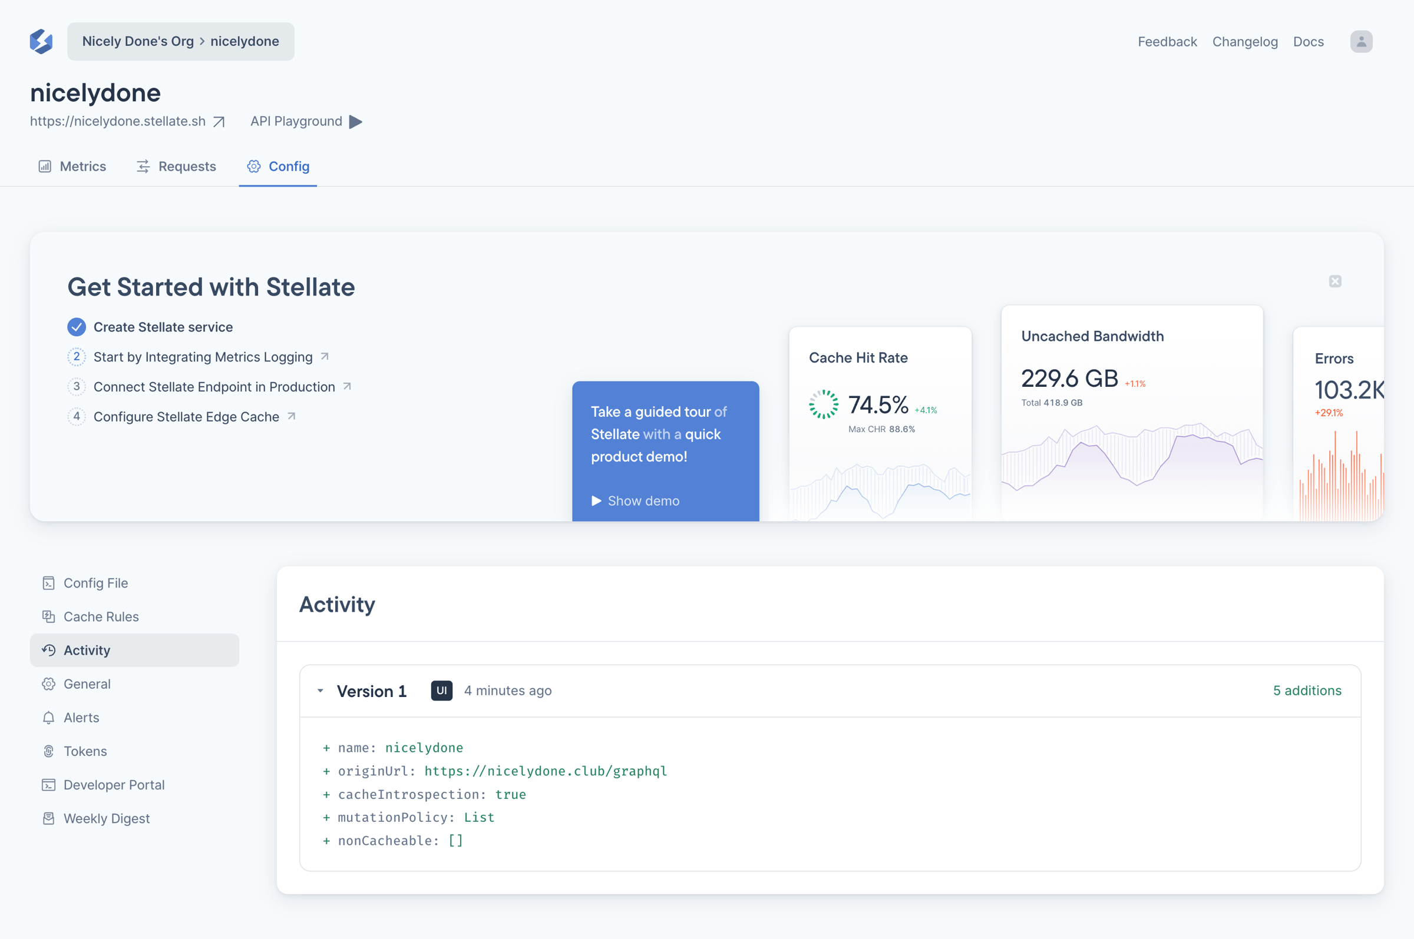
Task: Open Weekly Digest in the sidebar
Action: click(x=134, y=818)
